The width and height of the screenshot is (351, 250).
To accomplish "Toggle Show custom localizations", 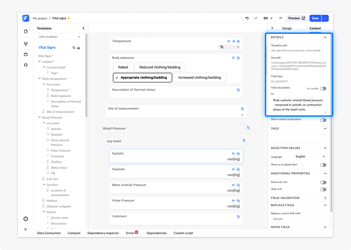I will point(323,120).
